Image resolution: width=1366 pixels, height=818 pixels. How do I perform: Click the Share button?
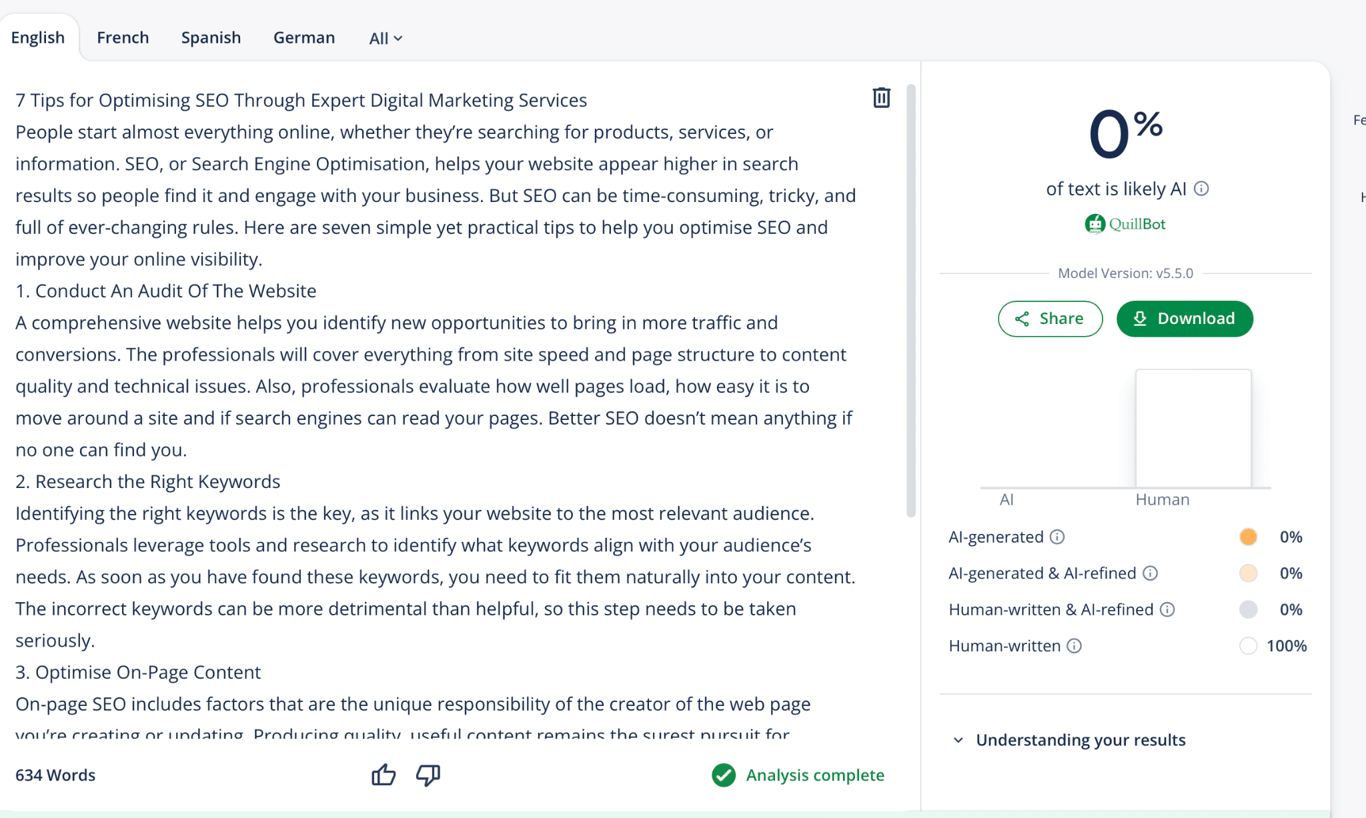coord(1050,319)
